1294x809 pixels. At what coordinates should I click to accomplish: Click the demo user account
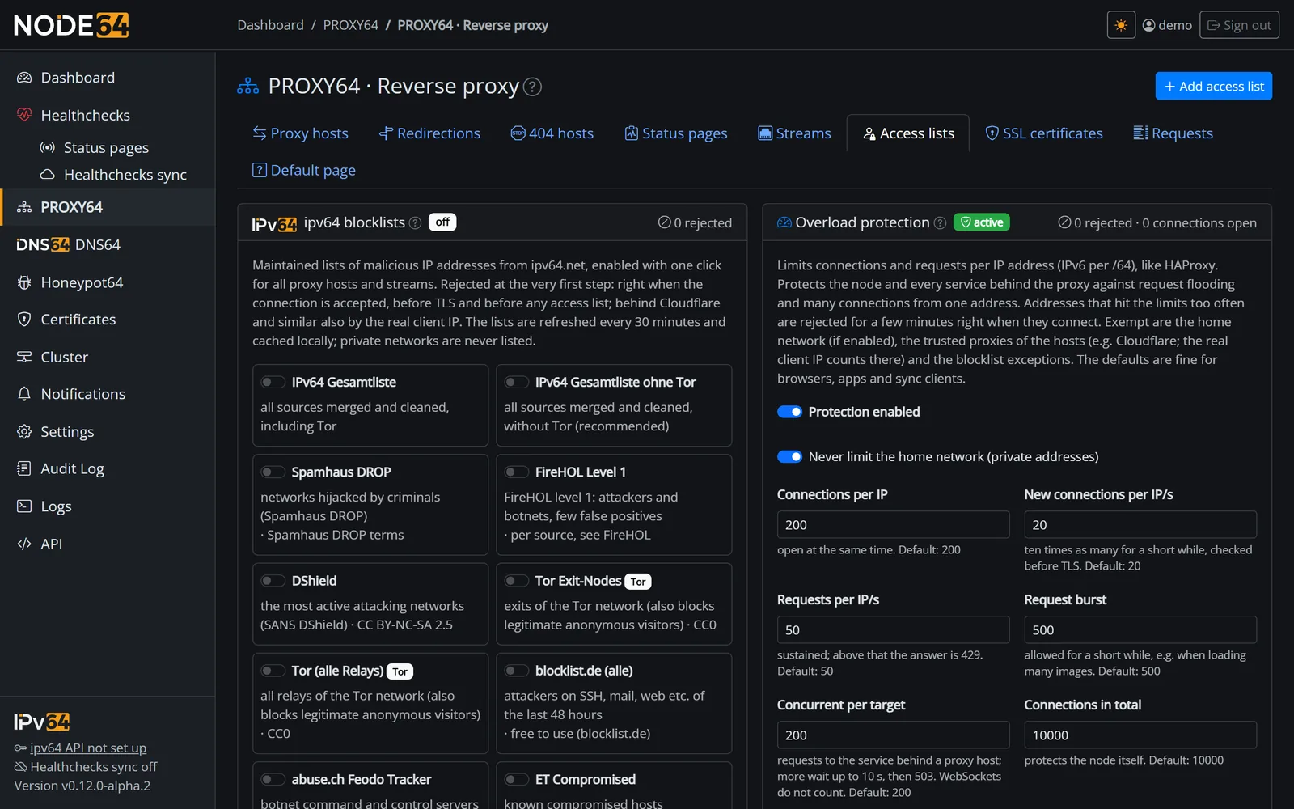point(1167,25)
